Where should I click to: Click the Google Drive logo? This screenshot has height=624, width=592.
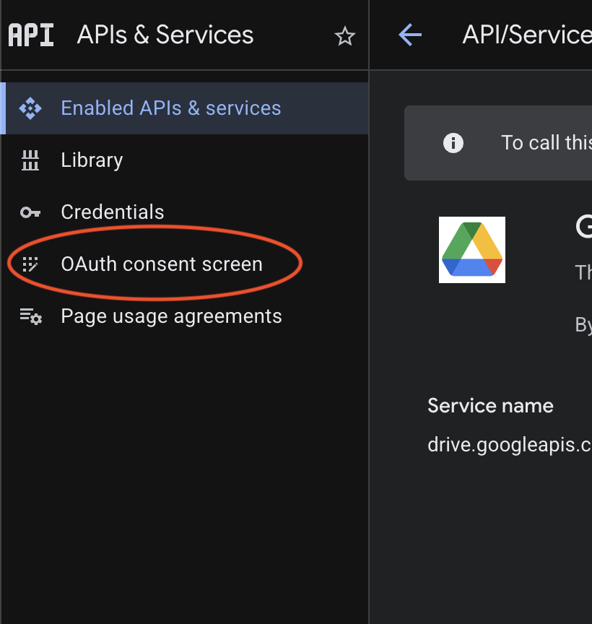(x=471, y=249)
